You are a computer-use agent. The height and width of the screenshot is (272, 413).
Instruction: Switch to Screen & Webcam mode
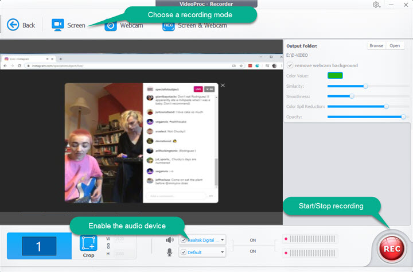[194, 26]
